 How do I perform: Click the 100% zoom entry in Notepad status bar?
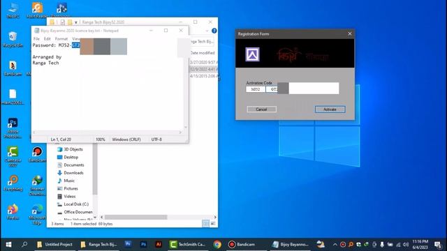point(101,139)
